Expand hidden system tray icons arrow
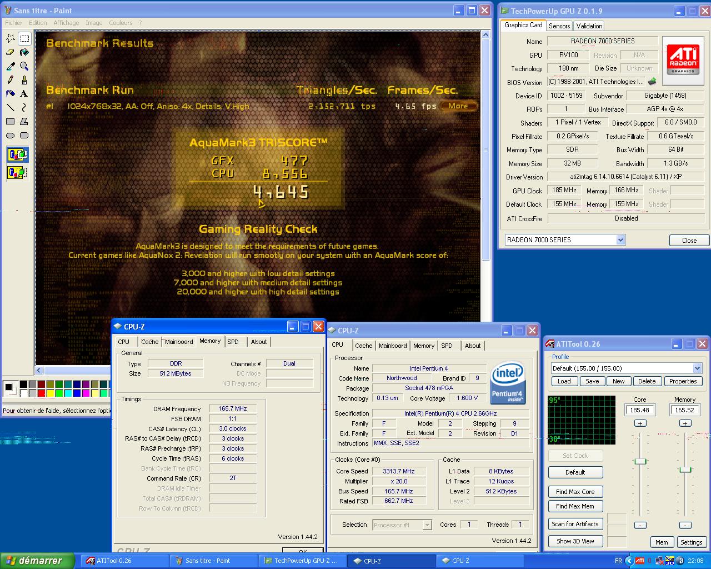Viewport: 711px width, 569px height. click(629, 561)
